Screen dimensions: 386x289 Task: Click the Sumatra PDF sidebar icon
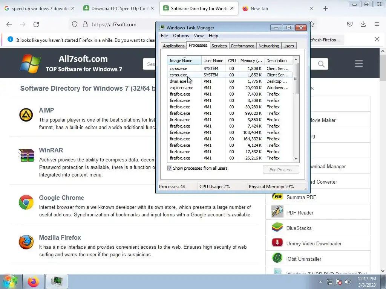pos(277,197)
